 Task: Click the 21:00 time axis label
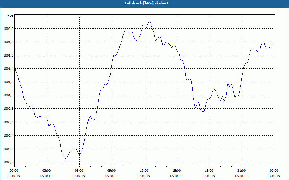point(242,171)
